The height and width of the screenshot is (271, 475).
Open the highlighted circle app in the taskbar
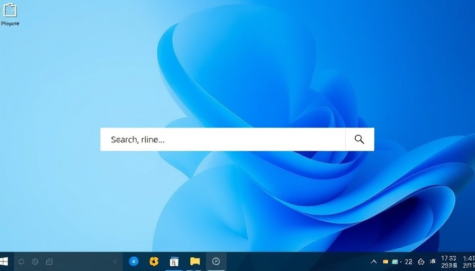[x=216, y=261]
